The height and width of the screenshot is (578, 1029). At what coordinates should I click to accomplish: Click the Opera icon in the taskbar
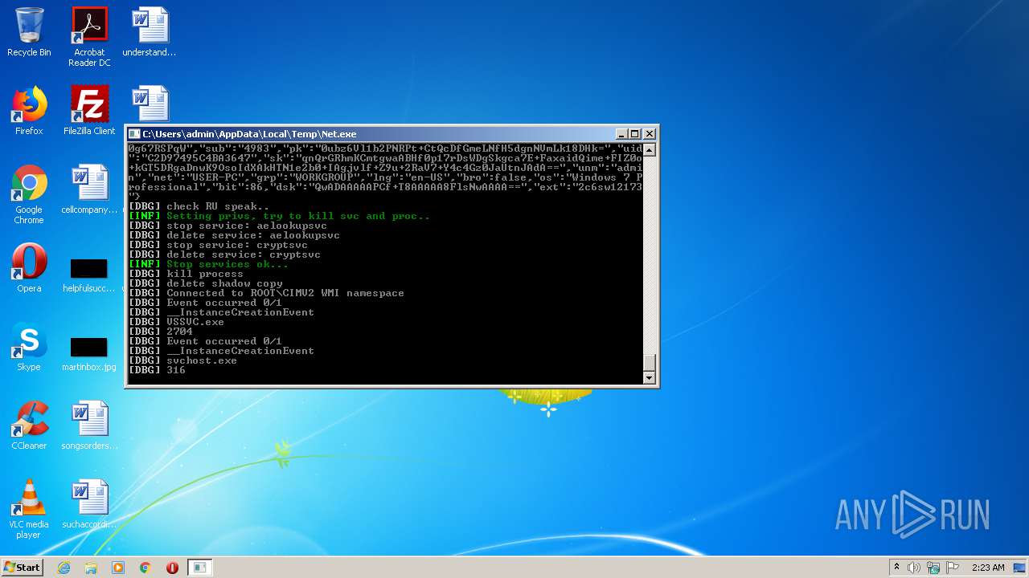click(172, 568)
